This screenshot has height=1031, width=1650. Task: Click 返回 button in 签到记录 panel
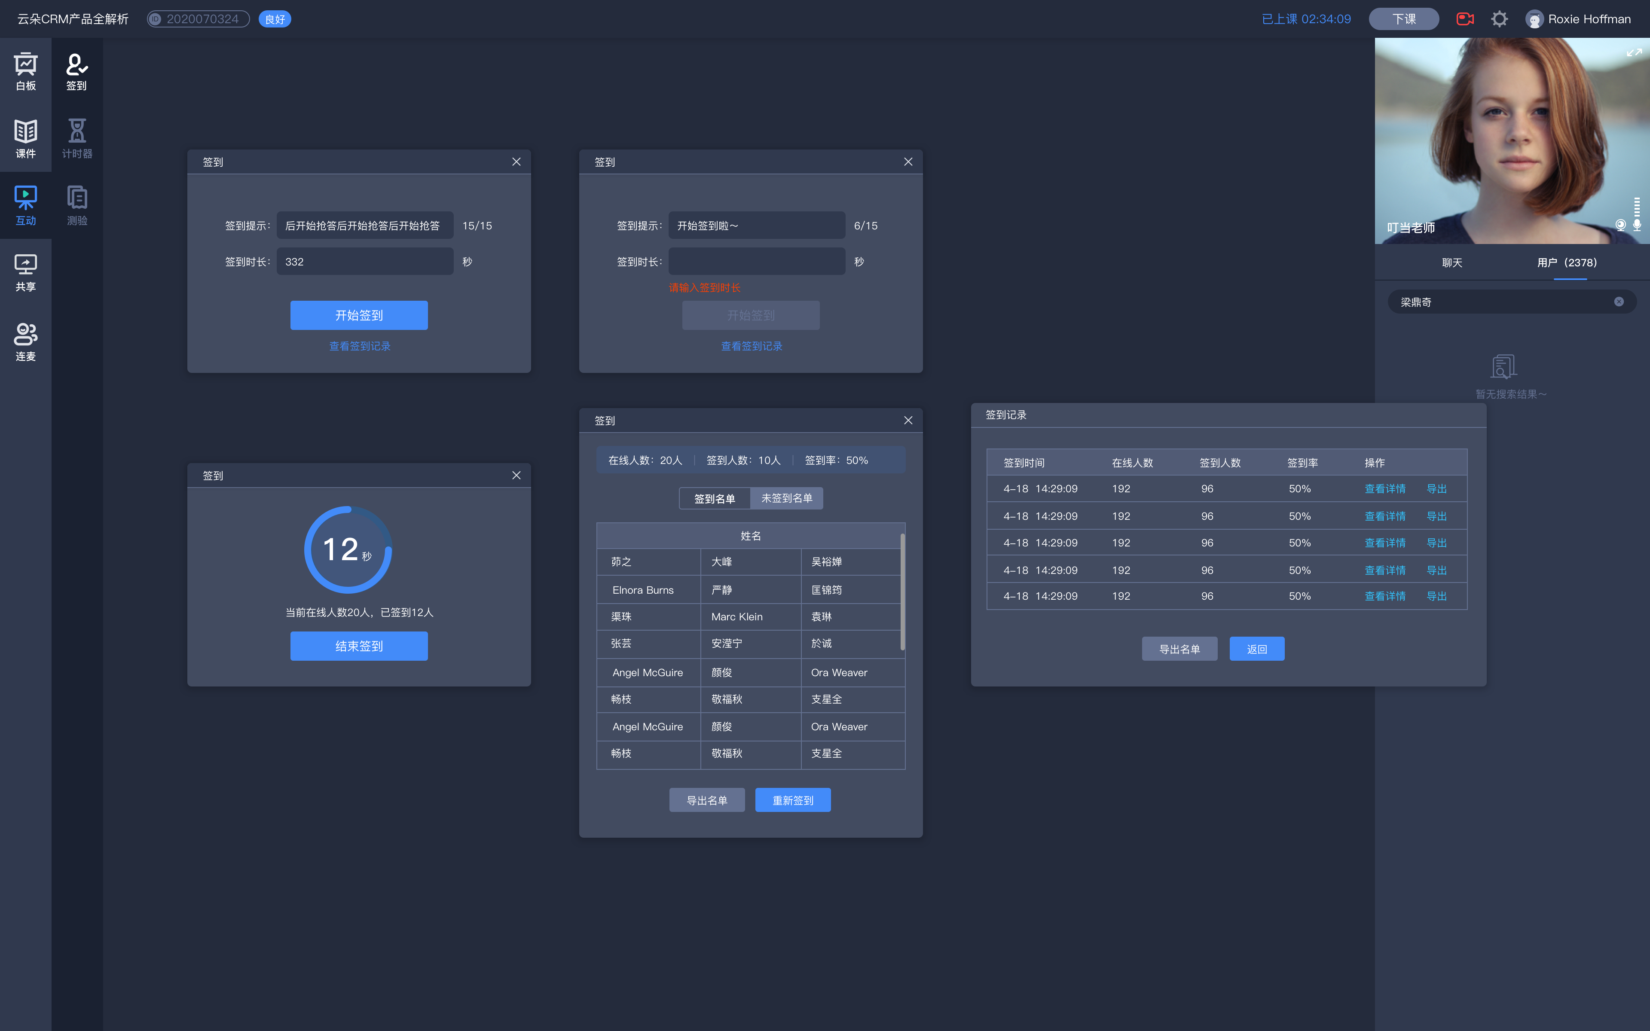tap(1257, 647)
